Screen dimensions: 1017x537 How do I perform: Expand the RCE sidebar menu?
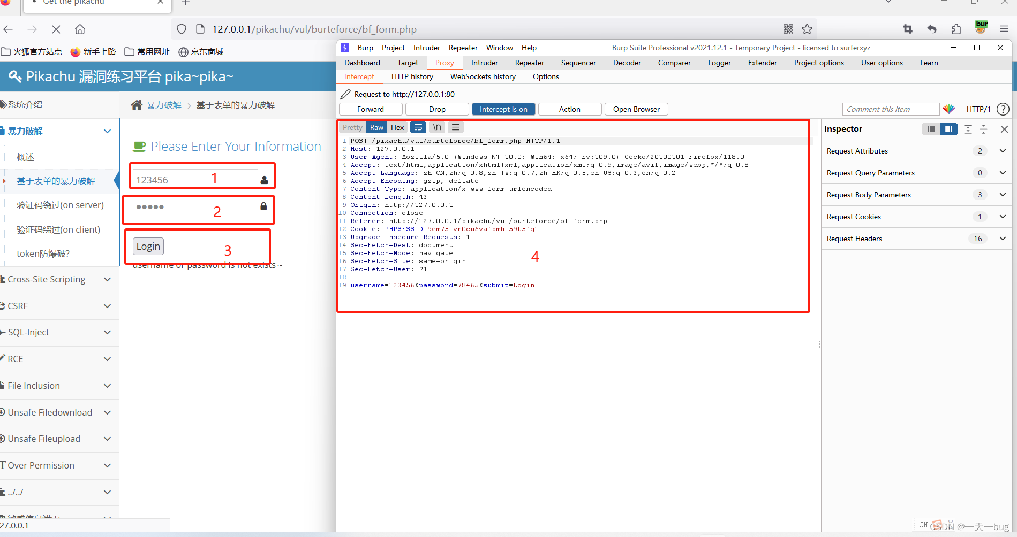pyautogui.click(x=59, y=359)
